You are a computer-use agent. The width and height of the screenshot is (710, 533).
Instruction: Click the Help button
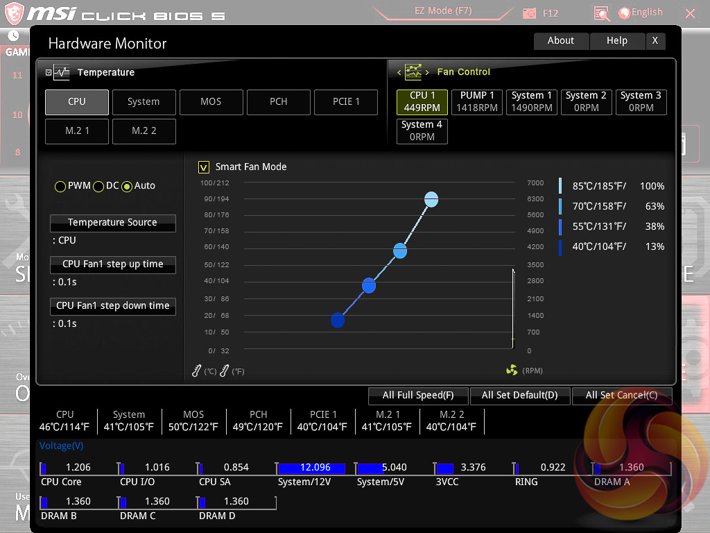[x=617, y=41]
